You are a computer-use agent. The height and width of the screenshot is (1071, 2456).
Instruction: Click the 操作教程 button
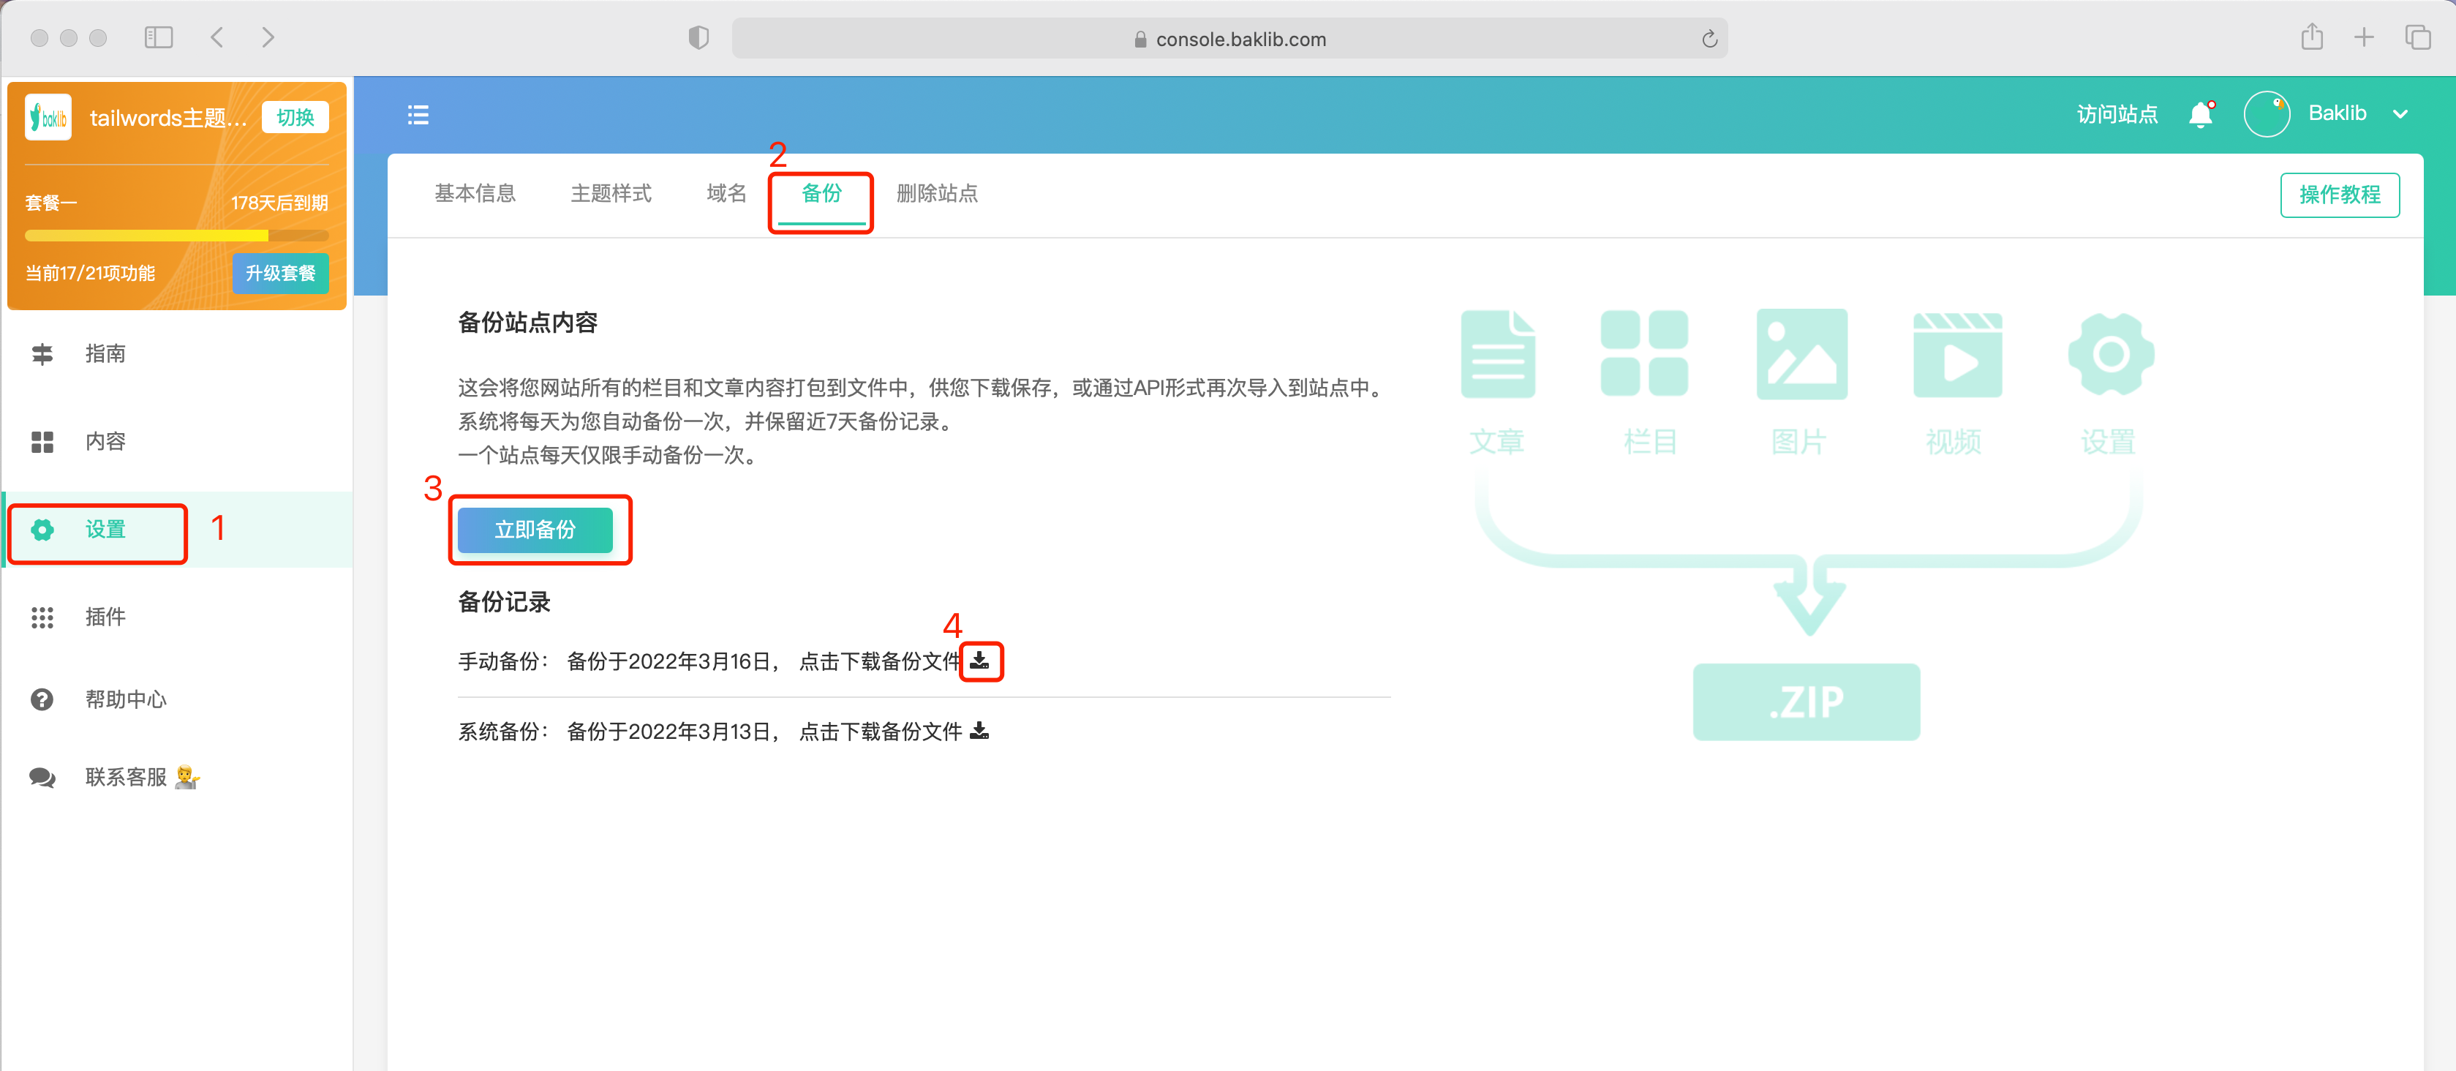pos(2340,195)
